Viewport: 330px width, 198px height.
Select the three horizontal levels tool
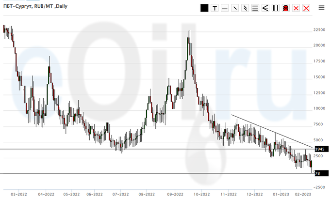[x=255, y=8]
